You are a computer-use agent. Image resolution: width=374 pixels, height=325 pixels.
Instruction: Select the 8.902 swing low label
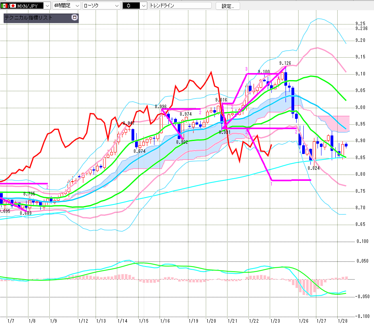coord(182,142)
